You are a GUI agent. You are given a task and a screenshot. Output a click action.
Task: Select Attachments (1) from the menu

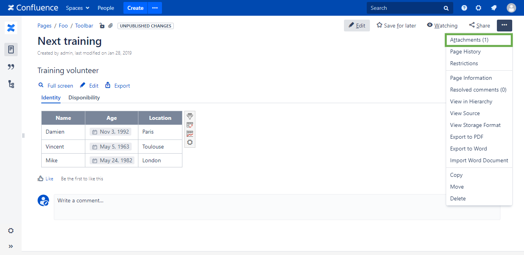469,40
